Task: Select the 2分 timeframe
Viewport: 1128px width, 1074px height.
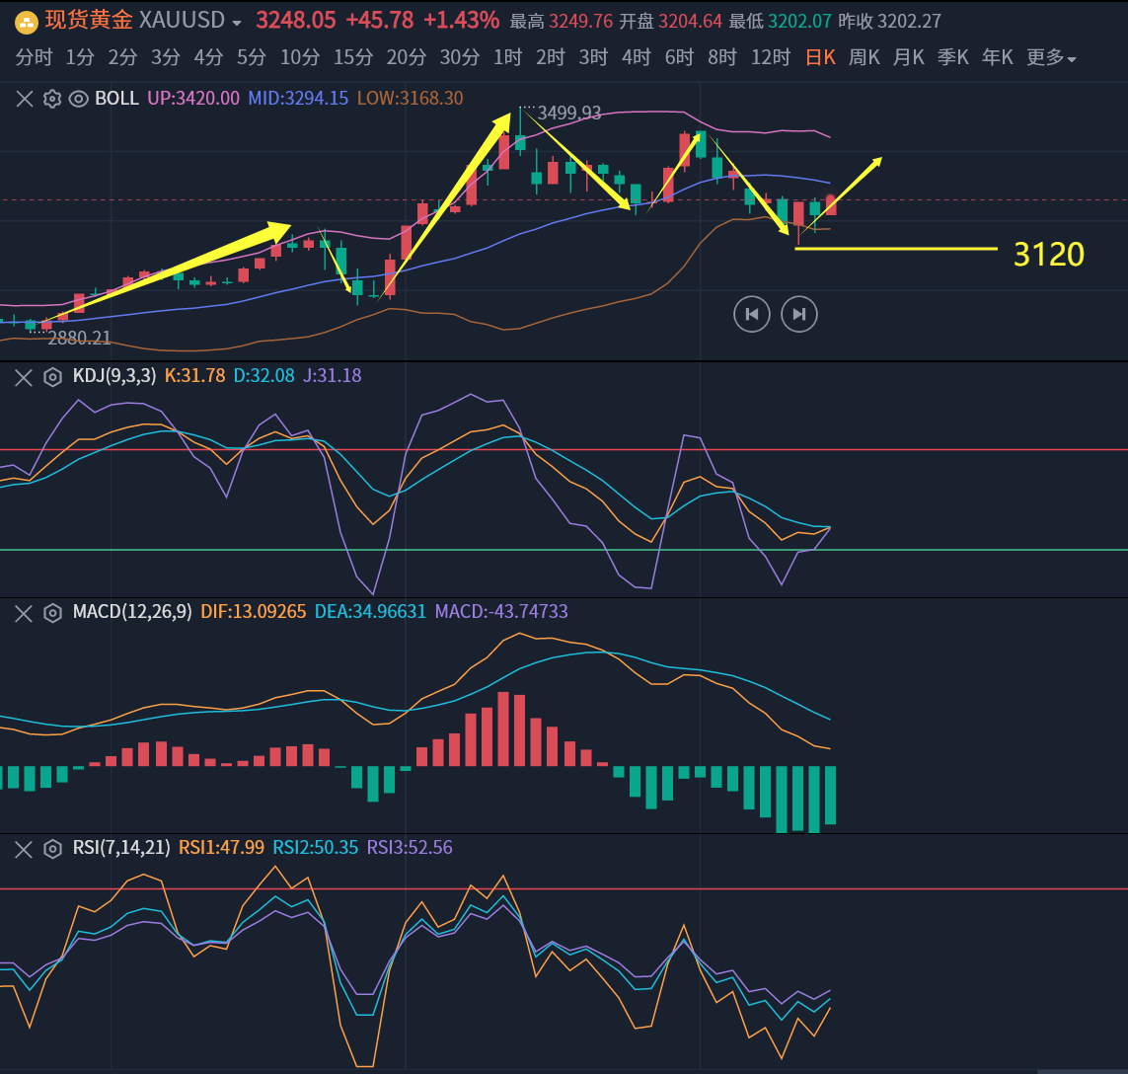Action: click(x=122, y=57)
